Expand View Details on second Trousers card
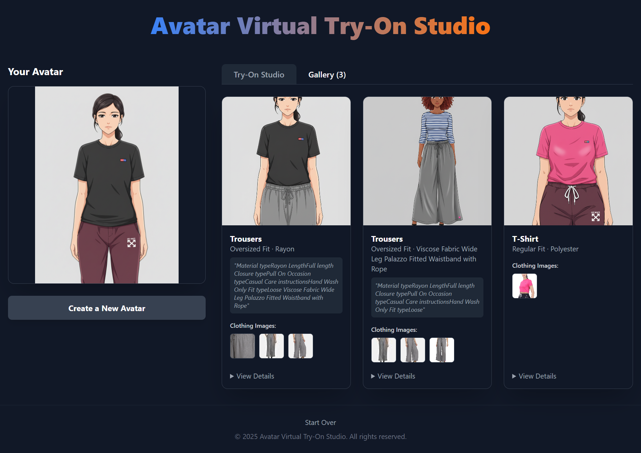Screen dimensions: 641x453 (393, 376)
